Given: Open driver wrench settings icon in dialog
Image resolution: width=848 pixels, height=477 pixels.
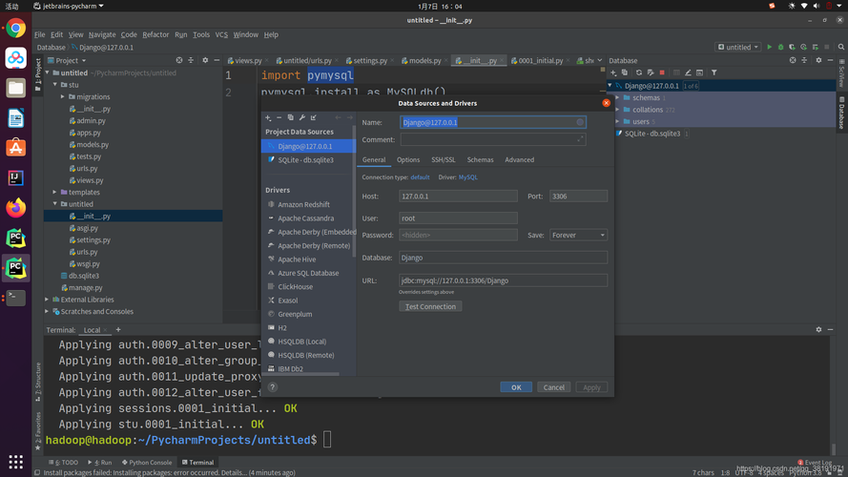Looking at the screenshot, I should 302,117.
